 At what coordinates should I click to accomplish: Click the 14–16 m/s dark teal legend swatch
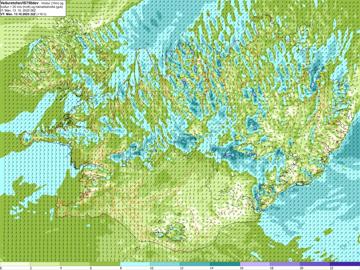click(225, 264)
